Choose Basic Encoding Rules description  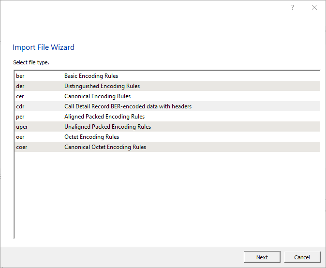pyautogui.click(x=91, y=76)
